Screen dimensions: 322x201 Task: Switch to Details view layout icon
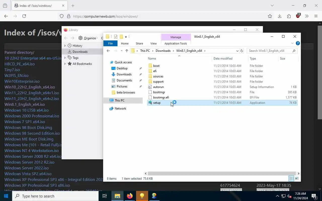(291, 178)
